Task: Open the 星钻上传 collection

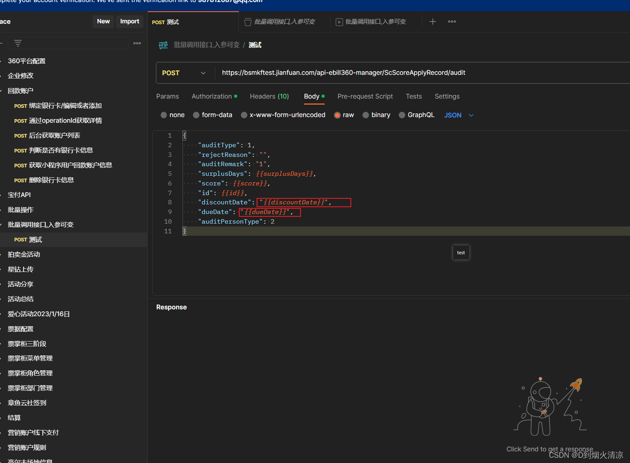Action: (x=21, y=270)
